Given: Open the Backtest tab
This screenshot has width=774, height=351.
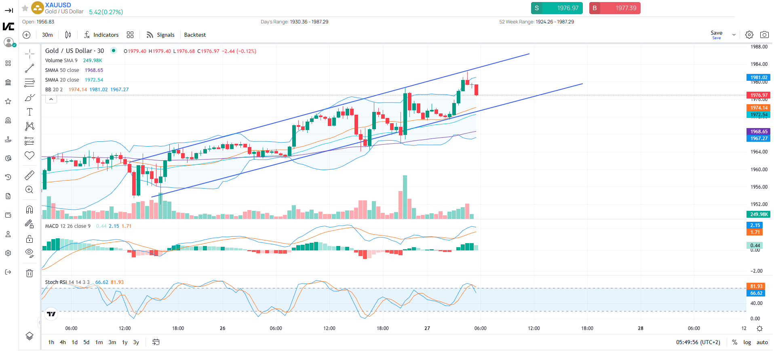Looking at the screenshot, I should click(x=195, y=35).
